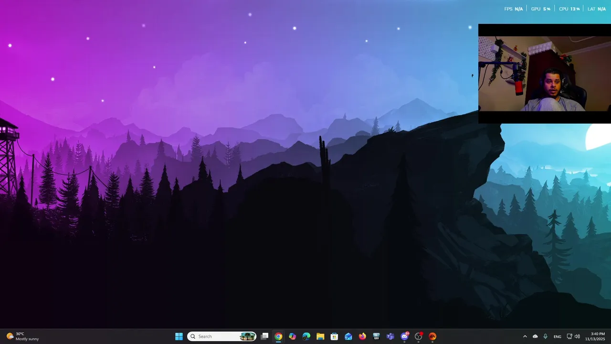The height and width of the screenshot is (344, 611).
Task: Open Microsoft Teams from the taskbar
Action: pyautogui.click(x=390, y=336)
